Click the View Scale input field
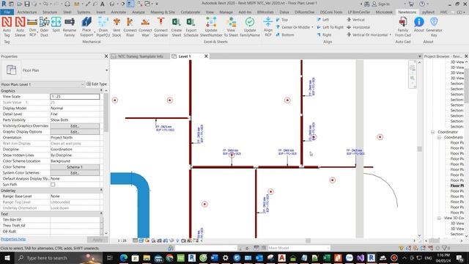The width and height of the screenshot is (469, 264). point(75,97)
